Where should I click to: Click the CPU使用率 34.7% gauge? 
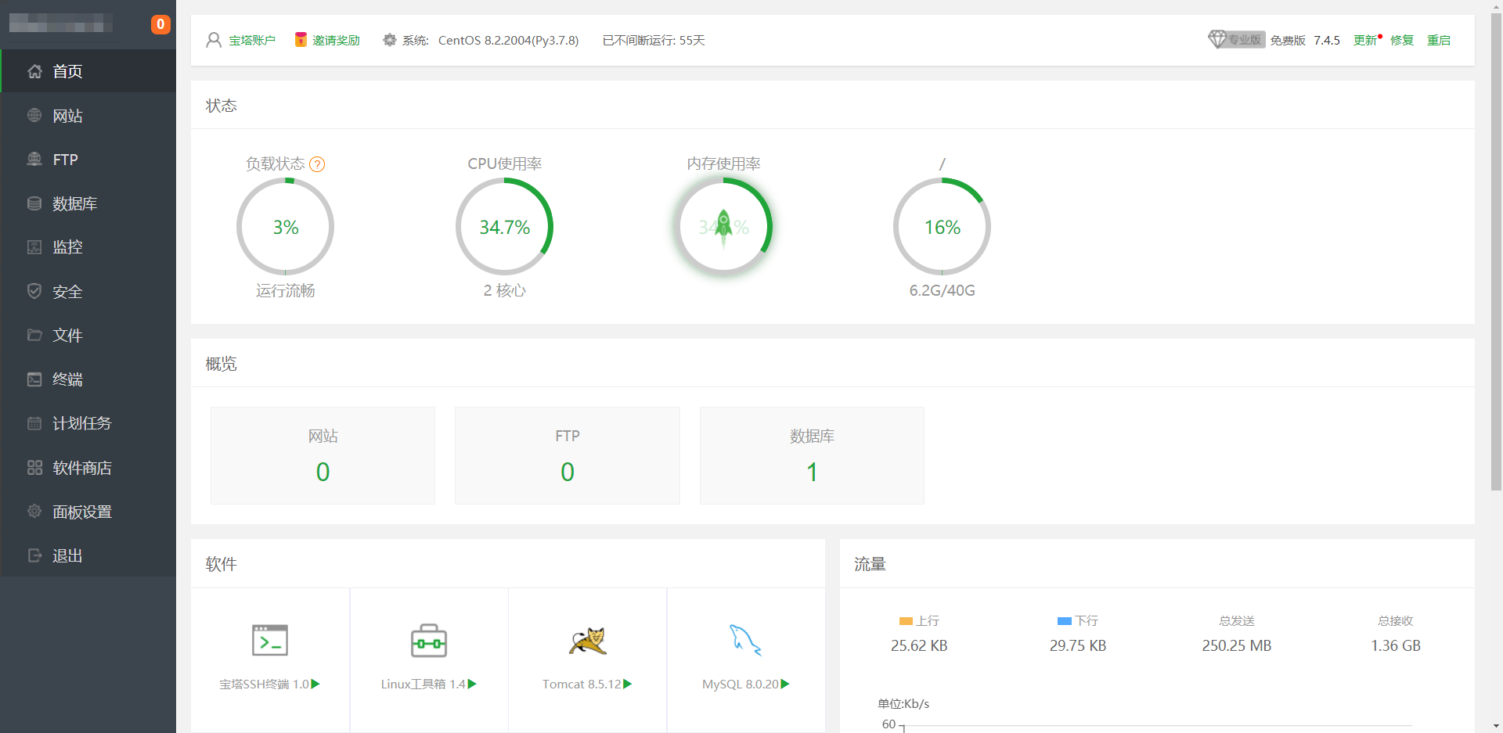[x=505, y=227]
